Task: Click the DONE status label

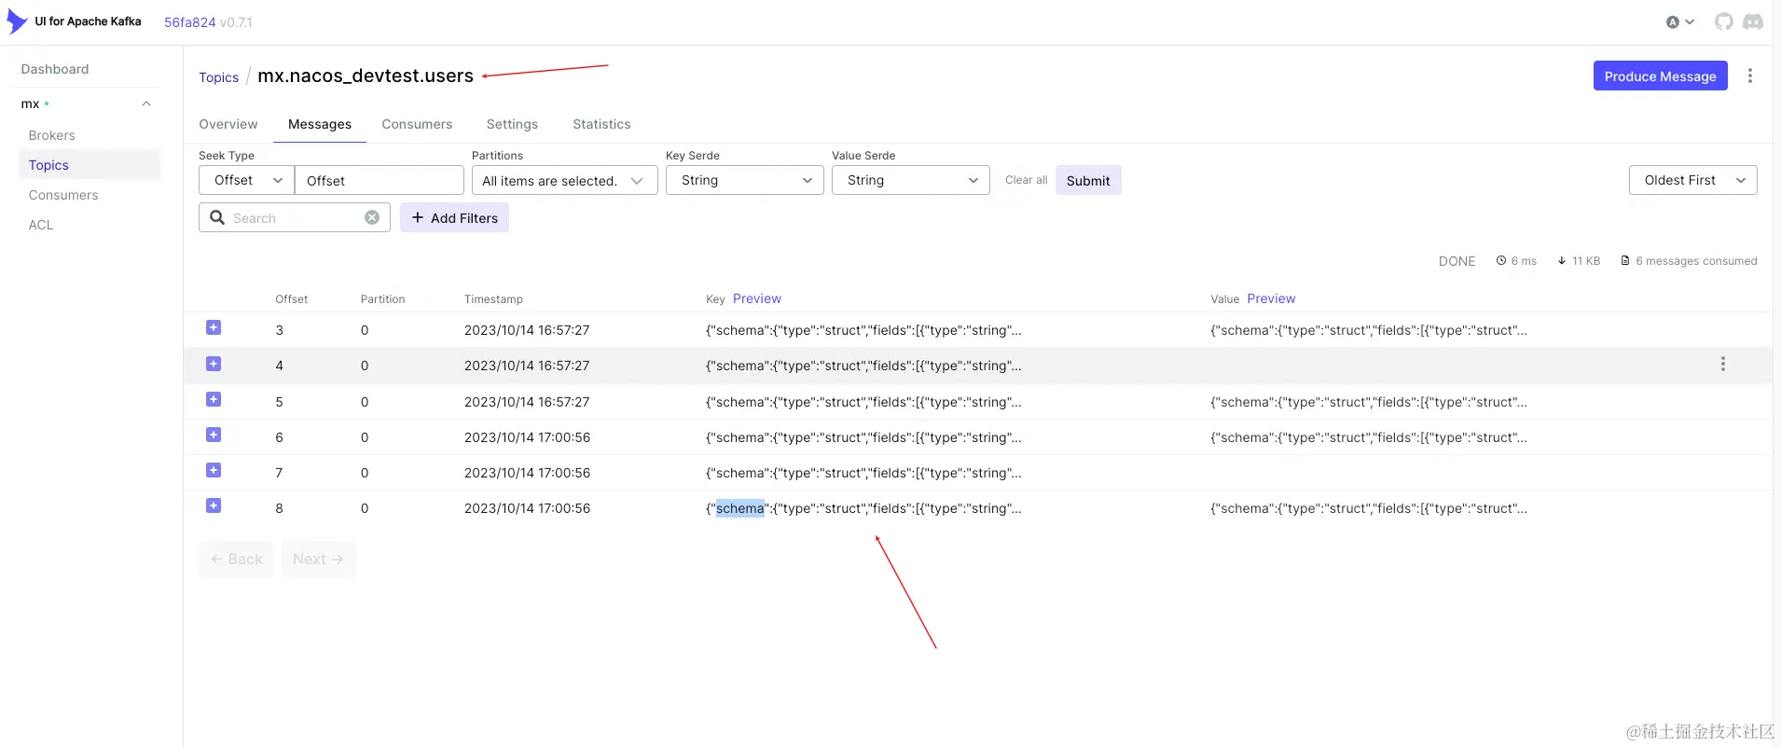Action: click(x=1457, y=261)
